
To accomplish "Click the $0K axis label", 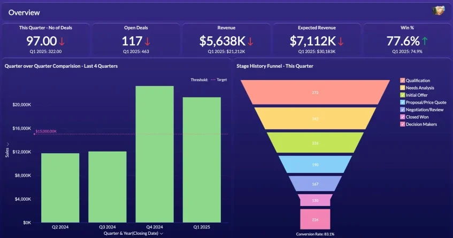I will pos(27,223).
